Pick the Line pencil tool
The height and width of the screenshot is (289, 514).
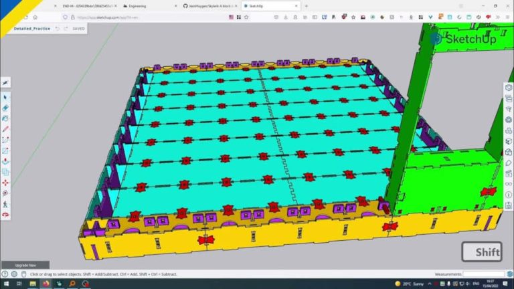click(6, 129)
